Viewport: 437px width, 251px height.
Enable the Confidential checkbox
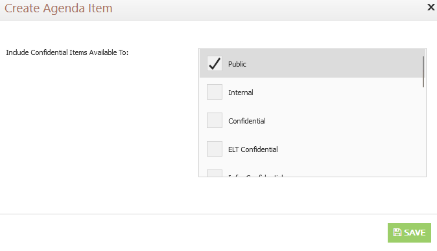click(x=215, y=120)
